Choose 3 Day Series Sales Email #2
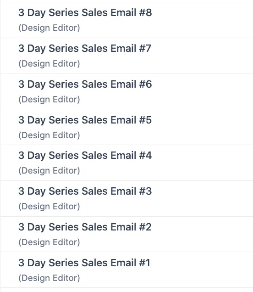 [85, 227]
